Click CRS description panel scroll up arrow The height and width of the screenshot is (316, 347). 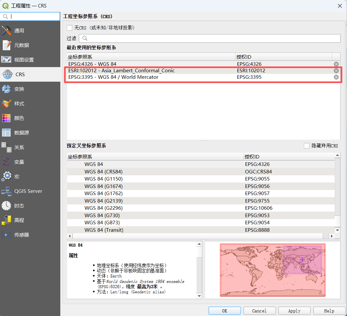[199, 244]
